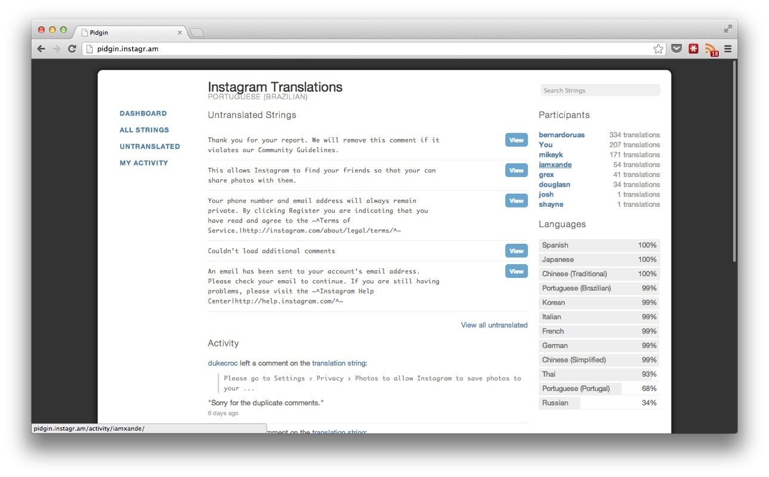Viewport: 769px width, 477px height.
Task: Reload the page with refresh icon
Action: [x=72, y=49]
